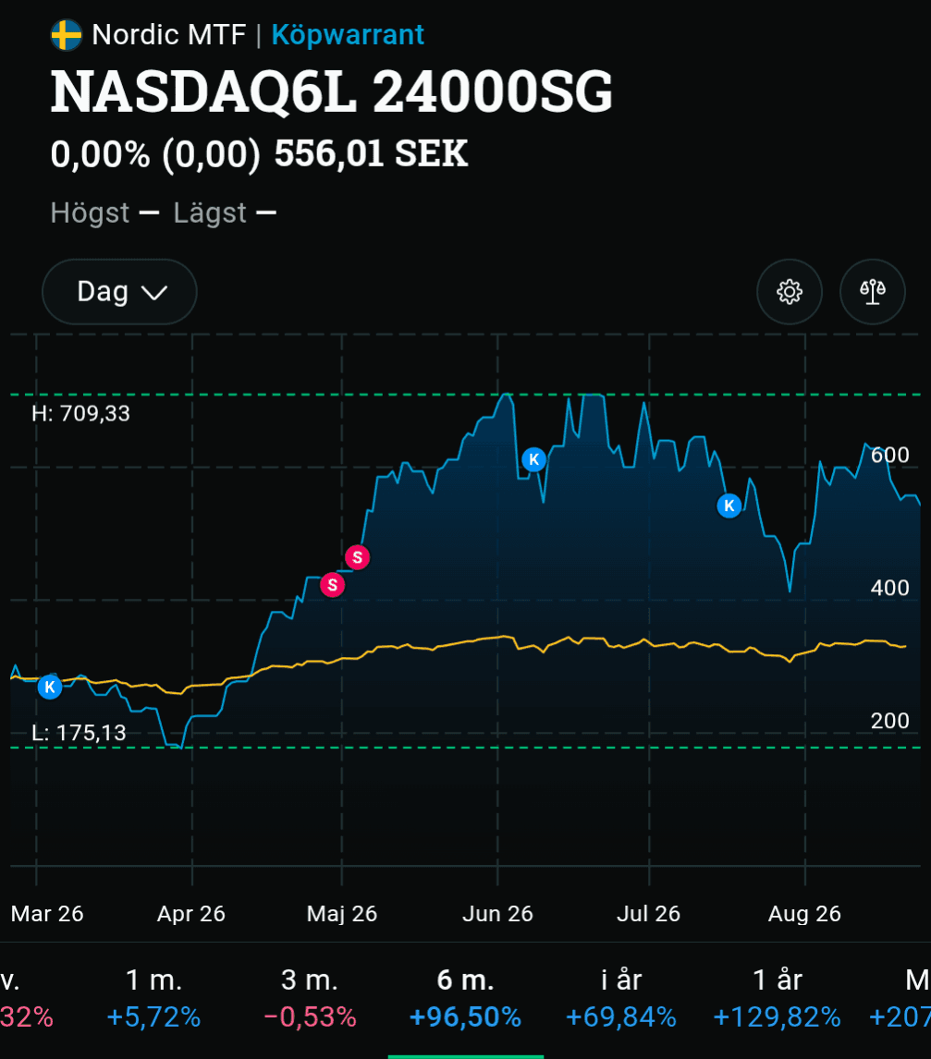Click the NASDAQ6L 24000SG title

[332, 91]
